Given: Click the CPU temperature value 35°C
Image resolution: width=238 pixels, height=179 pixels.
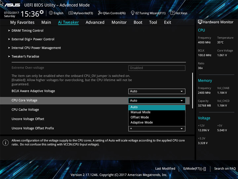Looking at the screenshot, I should point(220,42).
